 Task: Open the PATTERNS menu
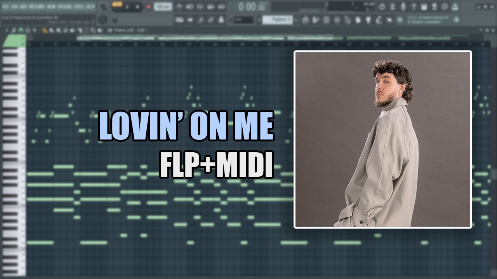coord(37,7)
